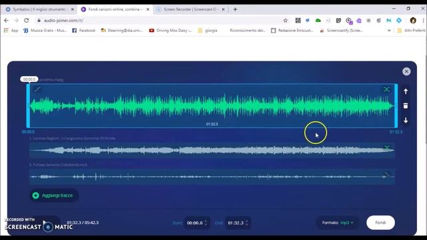
Task: Close the Symbaloo tab
Action: [73, 9]
